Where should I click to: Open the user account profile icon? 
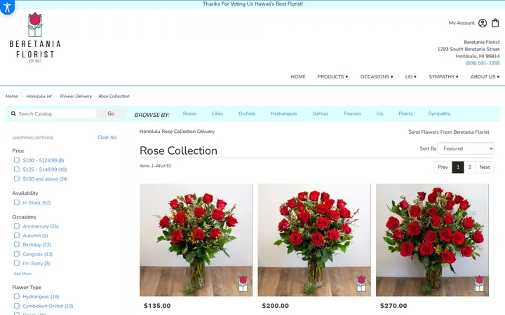point(482,23)
